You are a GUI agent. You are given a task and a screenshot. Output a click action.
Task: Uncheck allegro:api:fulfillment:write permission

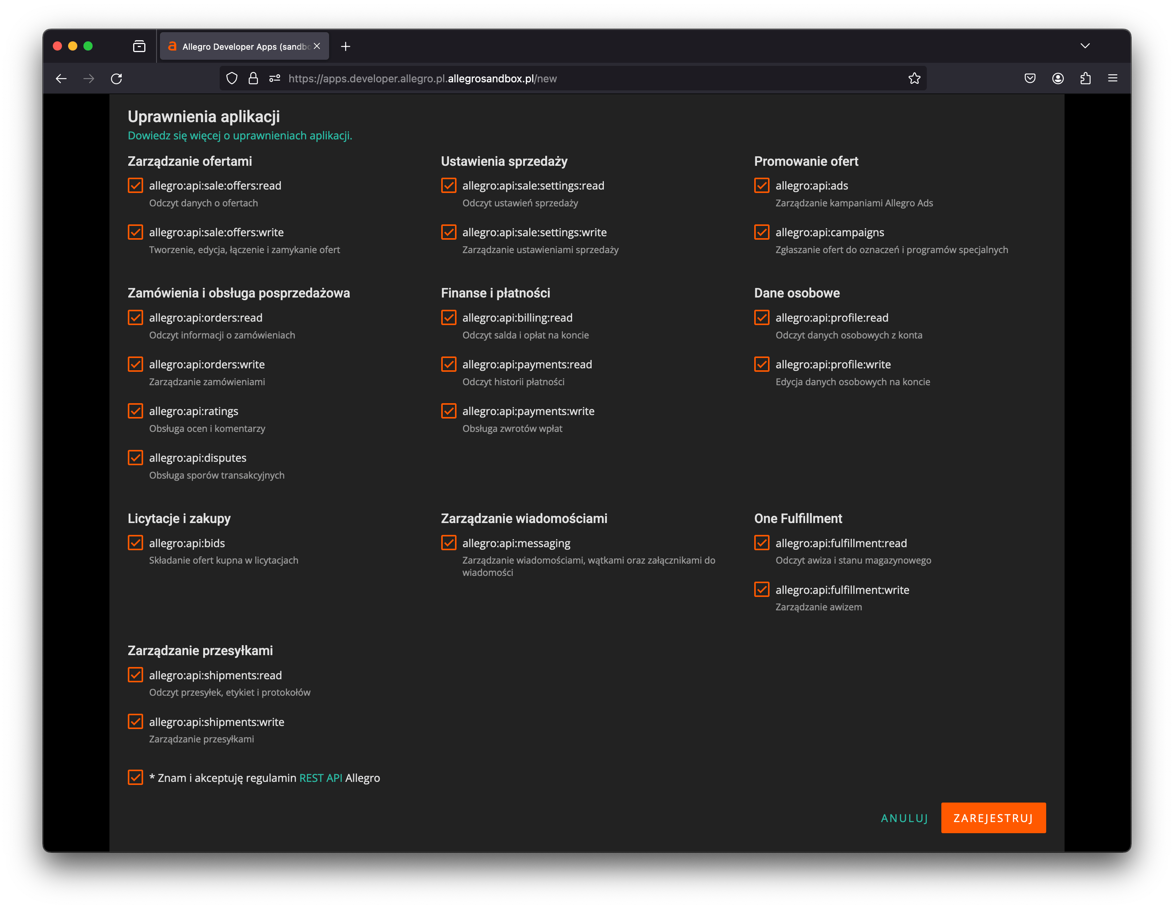point(762,590)
